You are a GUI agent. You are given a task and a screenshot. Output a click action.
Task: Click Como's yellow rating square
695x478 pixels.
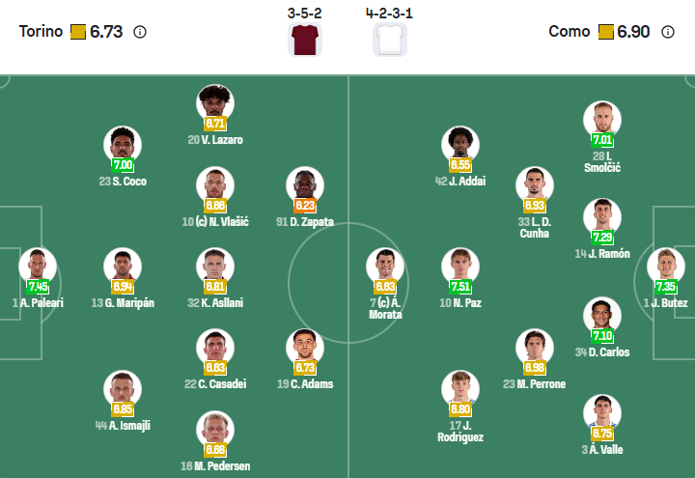606,32
